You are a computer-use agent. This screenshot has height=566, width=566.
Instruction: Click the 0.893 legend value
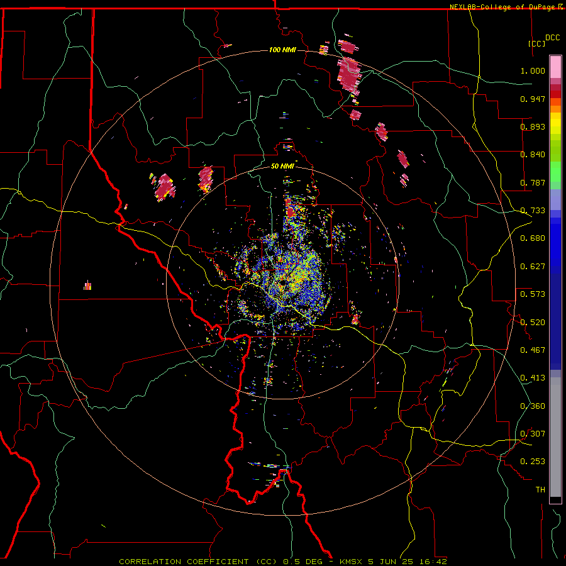point(533,126)
